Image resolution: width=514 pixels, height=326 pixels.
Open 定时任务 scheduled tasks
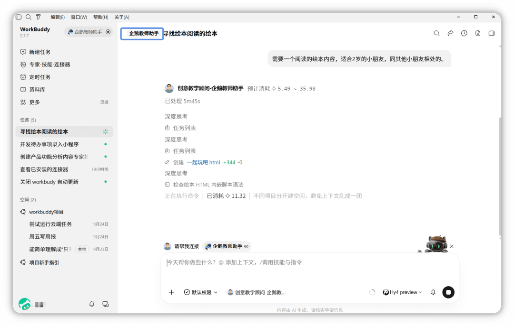[35, 77]
